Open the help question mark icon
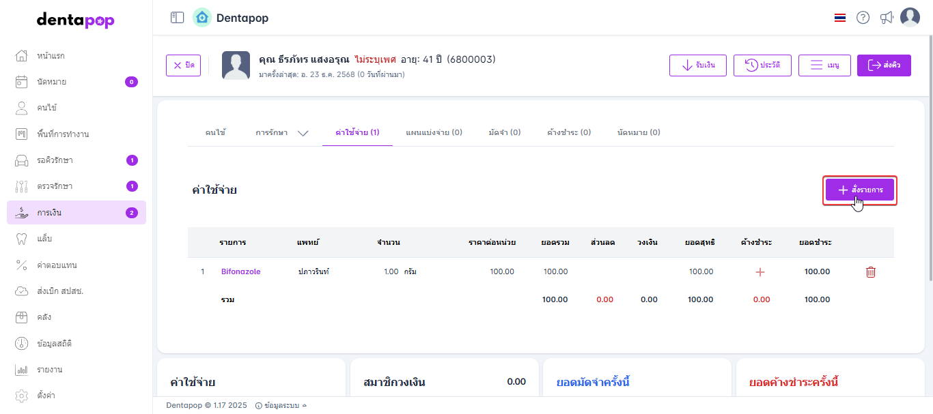Viewport: 933px width, 414px height. click(863, 18)
